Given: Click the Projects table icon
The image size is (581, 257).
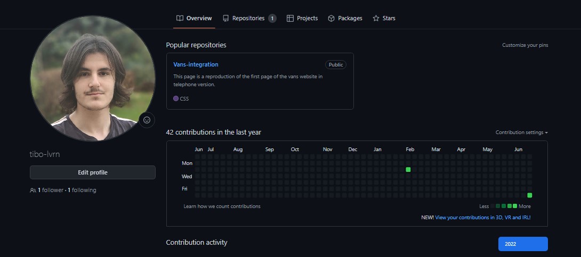Looking at the screenshot, I should [290, 18].
